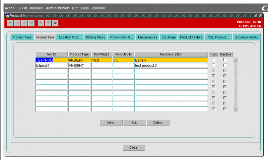Viewport: 268px width, 160px height.
Task: Tick Inactive checkbox for TSTPROD
Action: click(x=225, y=60)
